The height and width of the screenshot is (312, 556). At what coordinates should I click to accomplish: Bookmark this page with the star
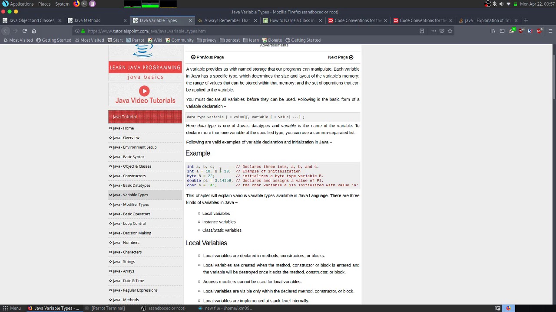click(x=450, y=31)
